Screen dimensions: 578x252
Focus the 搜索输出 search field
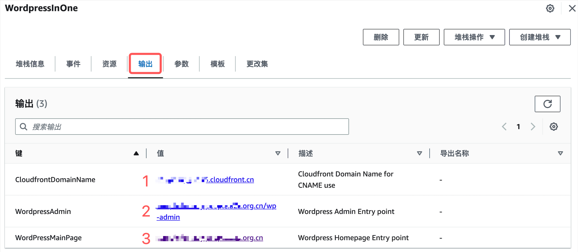point(188,127)
